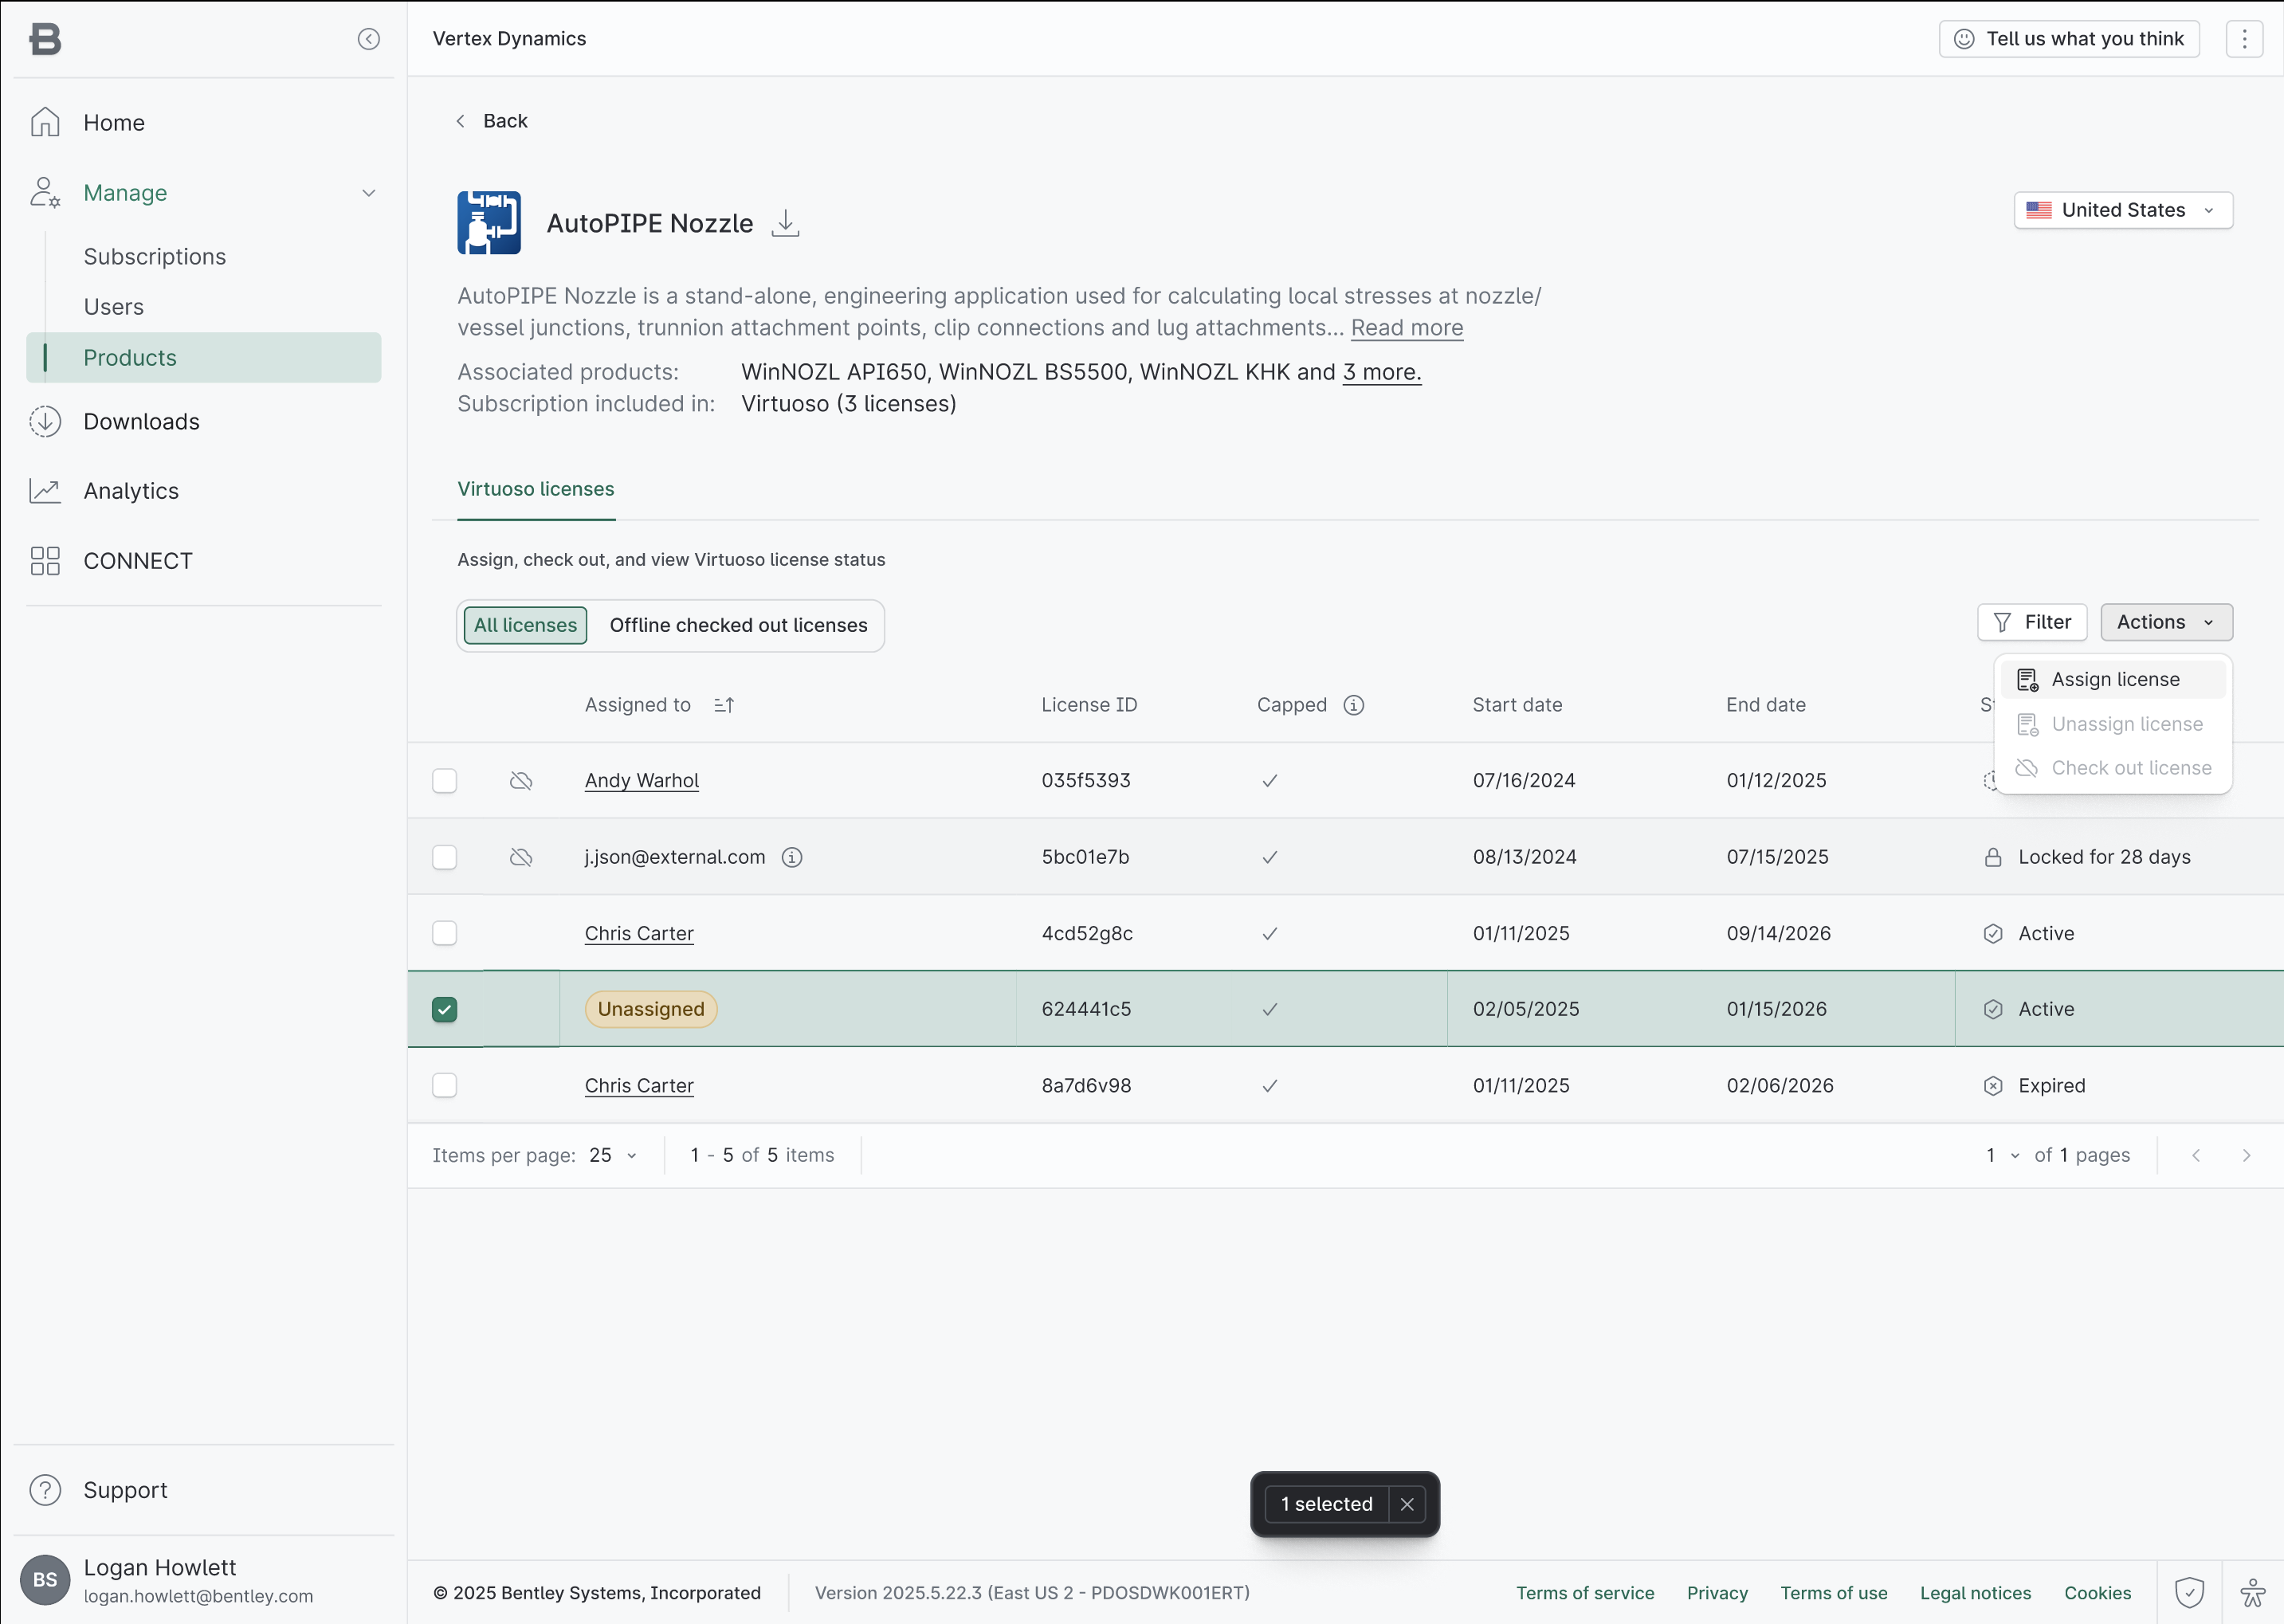Switch to All licenses view
This screenshot has width=2284, height=1624.
click(526, 626)
